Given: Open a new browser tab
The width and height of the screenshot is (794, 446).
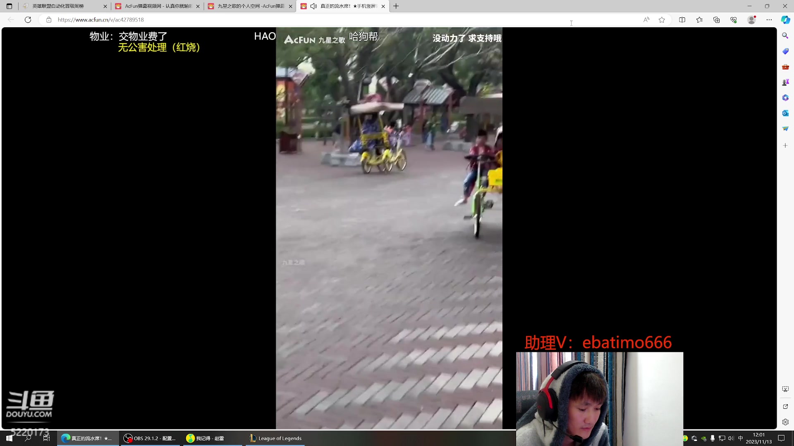Looking at the screenshot, I should point(396,6).
